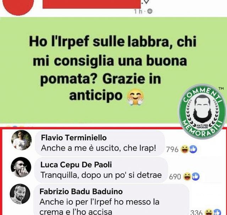Click the laughing emoji beside 690
The height and width of the screenshot is (215, 227).
(187, 176)
